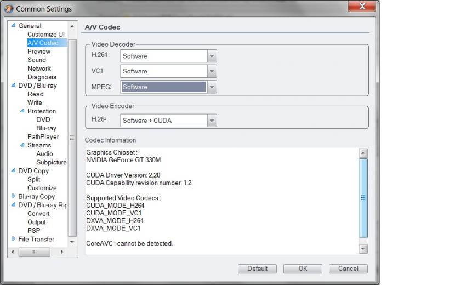This screenshot has width=455, height=285.
Task: Select Subpicture under Streams
Action: point(52,162)
